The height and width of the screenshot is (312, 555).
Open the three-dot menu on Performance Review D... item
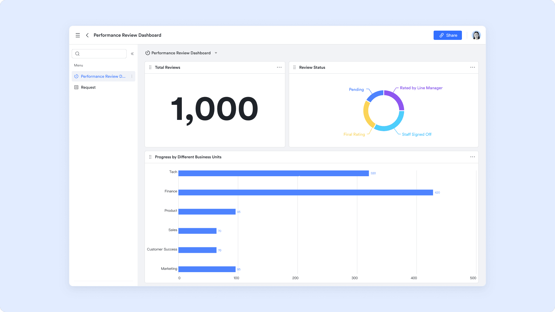click(x=132, y=76)
